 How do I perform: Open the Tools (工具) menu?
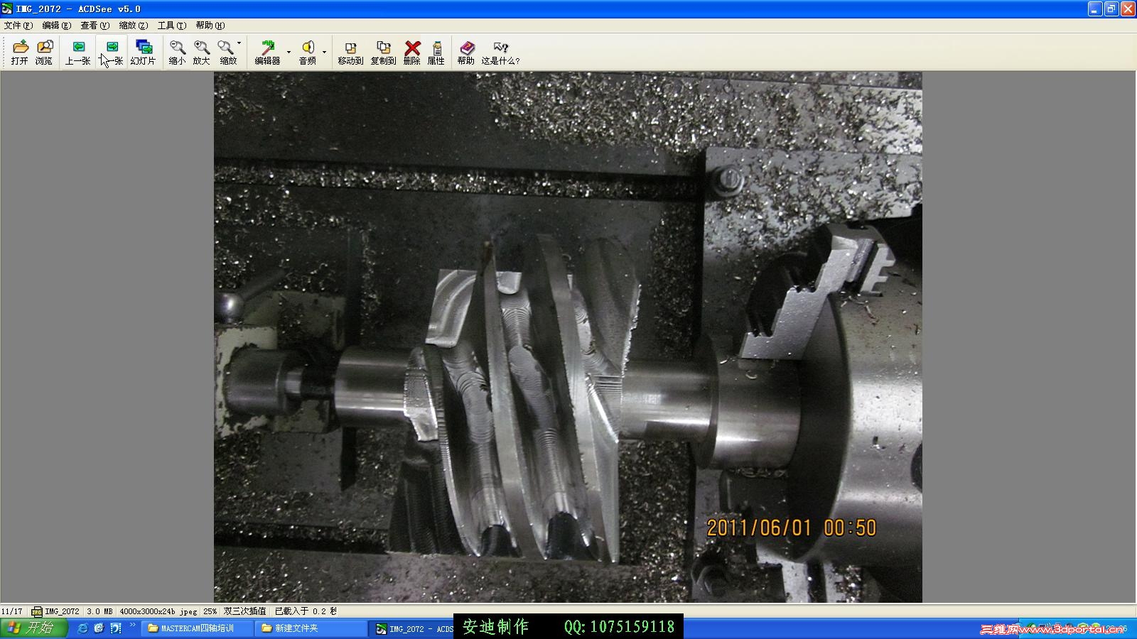click(171, 26)
